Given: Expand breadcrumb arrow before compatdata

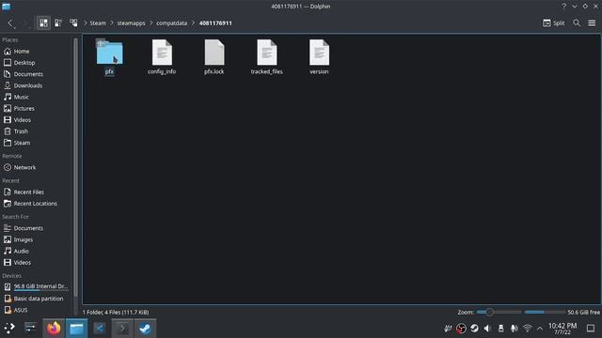Looking at the screenshot, I should tap(150, 23).
